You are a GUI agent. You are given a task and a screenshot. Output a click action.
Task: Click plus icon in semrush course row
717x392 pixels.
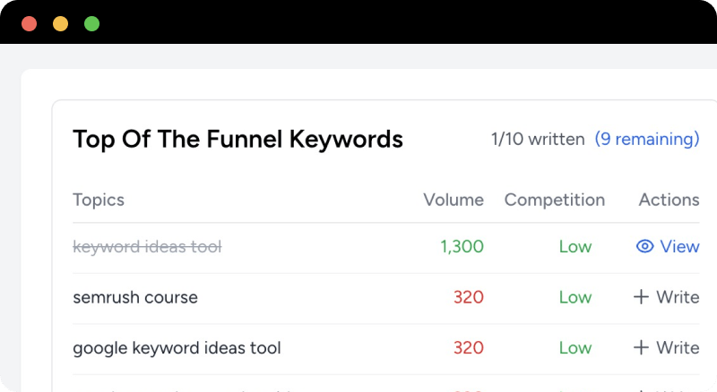point(641,297)
